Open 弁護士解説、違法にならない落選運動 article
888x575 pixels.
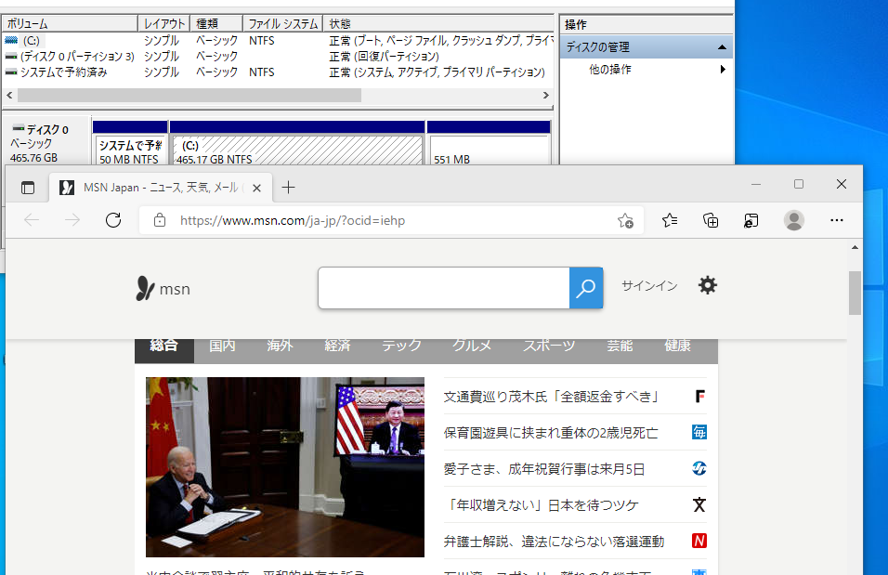click(x=554, y=542)
